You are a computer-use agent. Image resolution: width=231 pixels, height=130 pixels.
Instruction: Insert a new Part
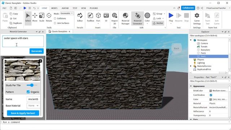click(98, 17)
